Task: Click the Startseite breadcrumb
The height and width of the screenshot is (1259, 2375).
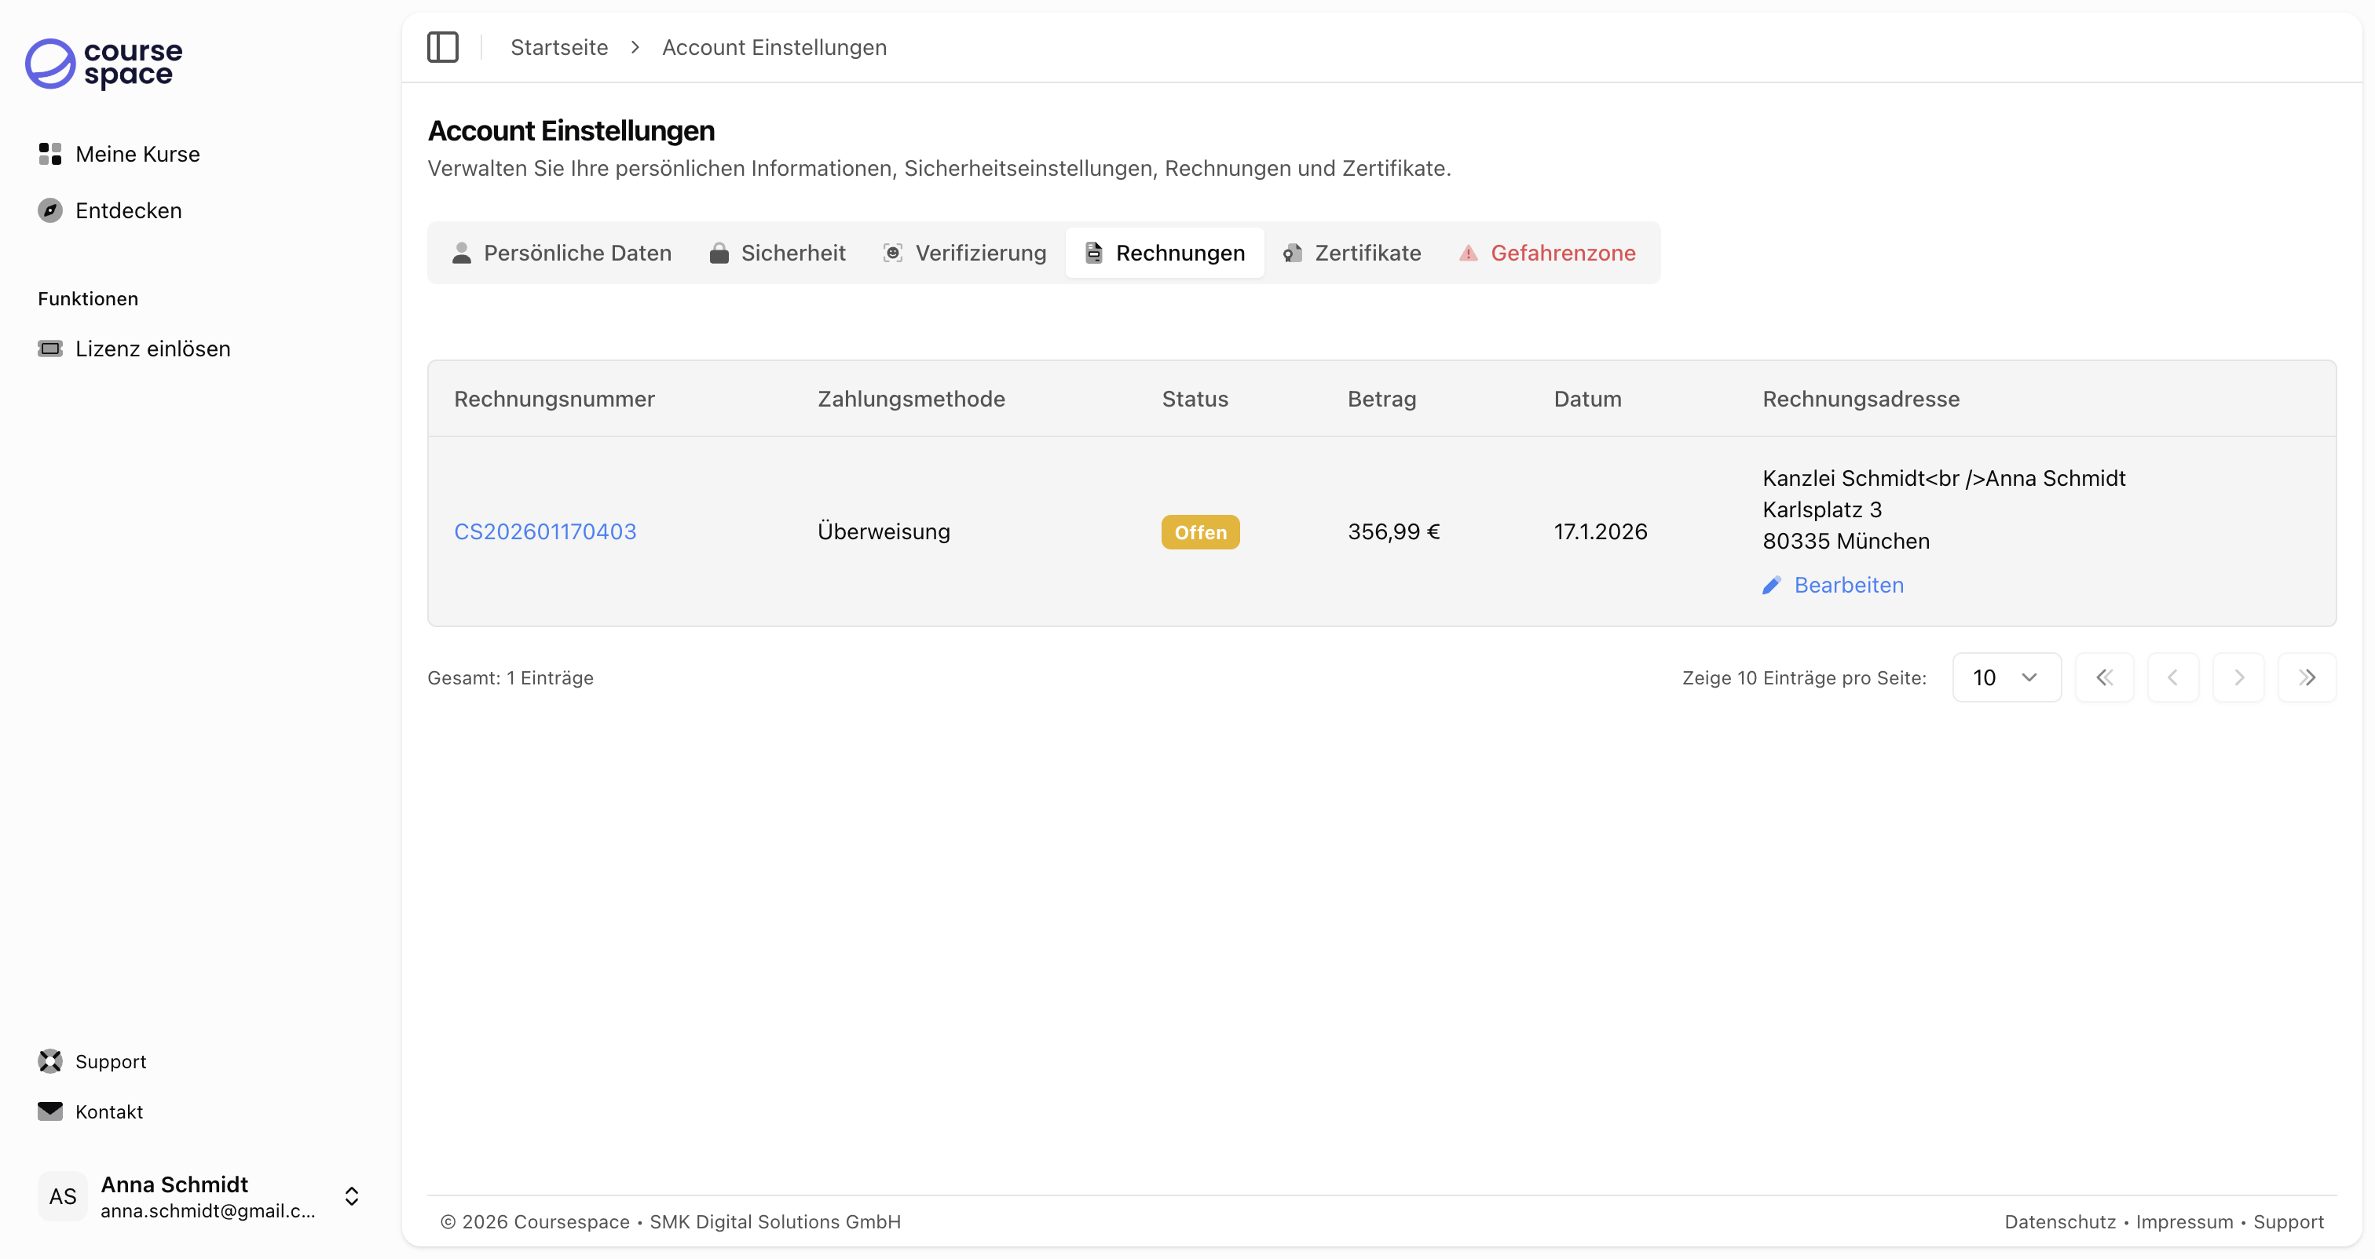Action: [558, 47]
